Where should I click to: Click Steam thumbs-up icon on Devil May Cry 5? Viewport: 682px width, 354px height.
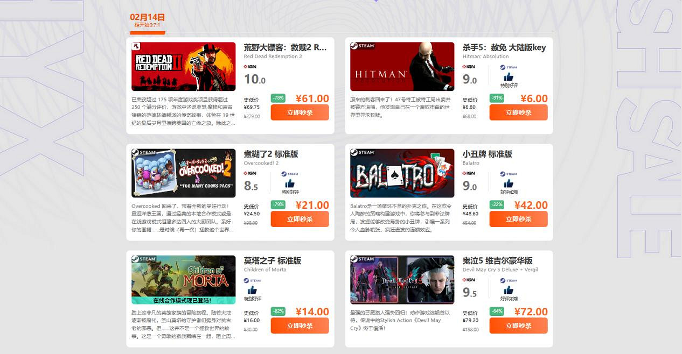tap(509, 290)
